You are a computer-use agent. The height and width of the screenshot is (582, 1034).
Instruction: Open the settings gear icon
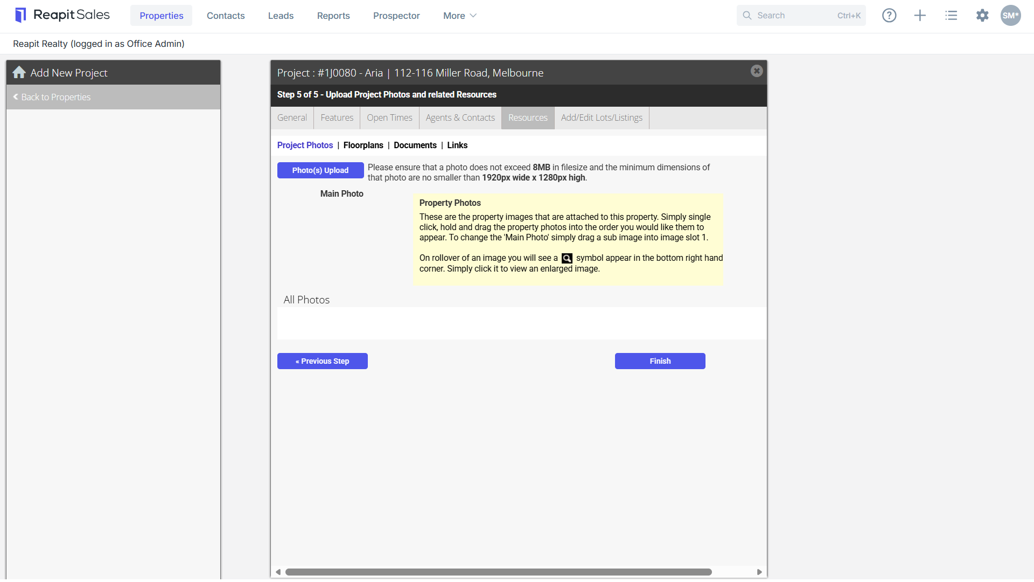coord(982,16)
